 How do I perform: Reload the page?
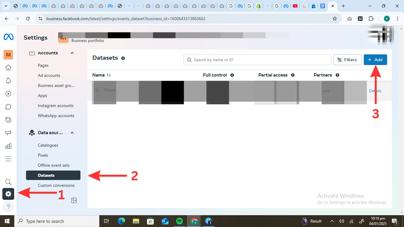tap(28, 19)
